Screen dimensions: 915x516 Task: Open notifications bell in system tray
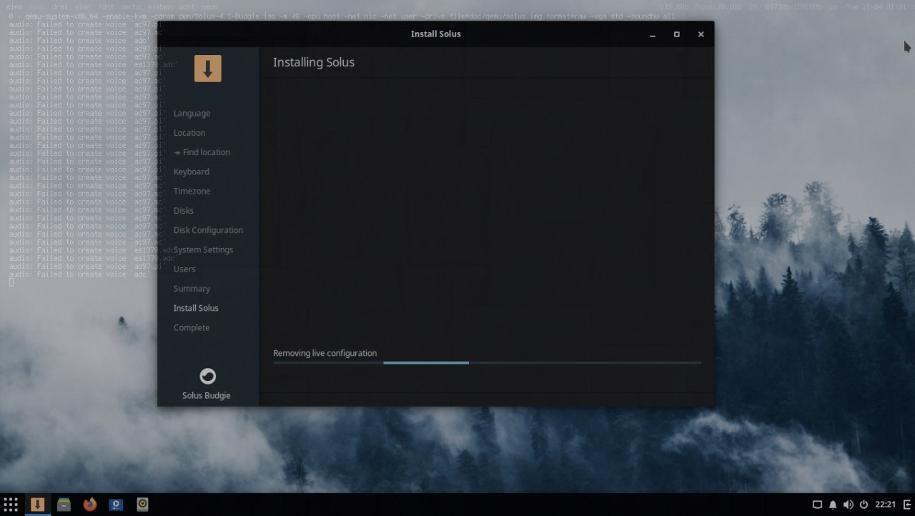[833, 505]
